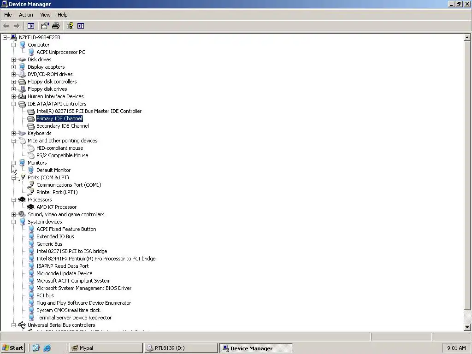
Task: Click the chip icon beside AMD K7 Processor
Action: 31,207
